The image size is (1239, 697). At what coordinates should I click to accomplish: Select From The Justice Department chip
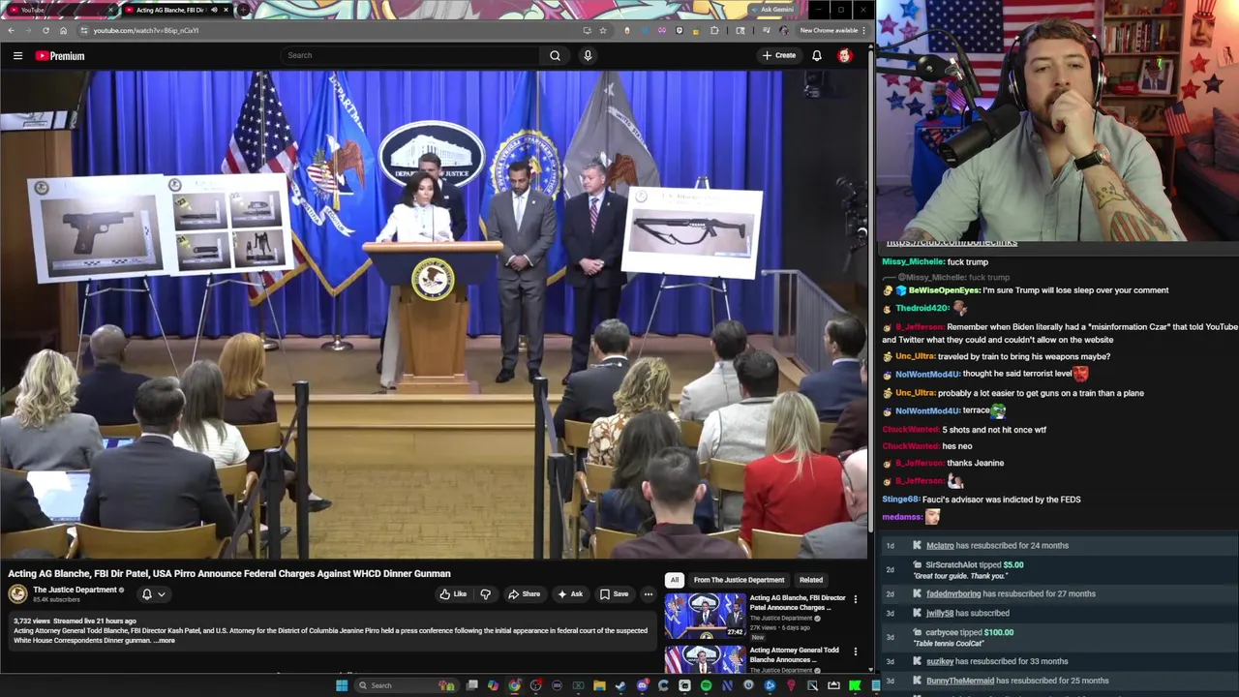(x=739, y=580)
